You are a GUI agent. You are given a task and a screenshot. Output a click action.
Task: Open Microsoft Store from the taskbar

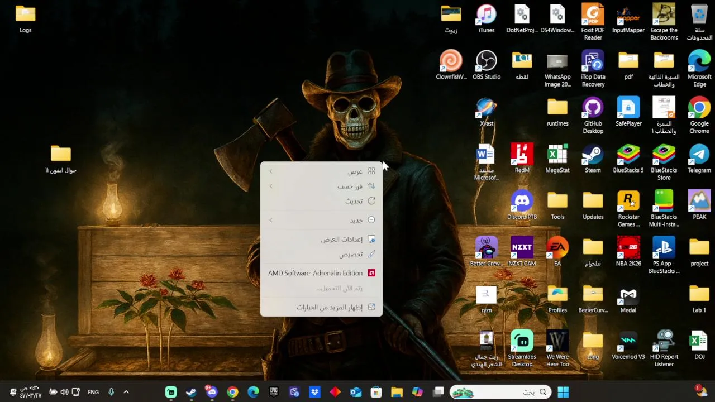[x=376, y=392]
